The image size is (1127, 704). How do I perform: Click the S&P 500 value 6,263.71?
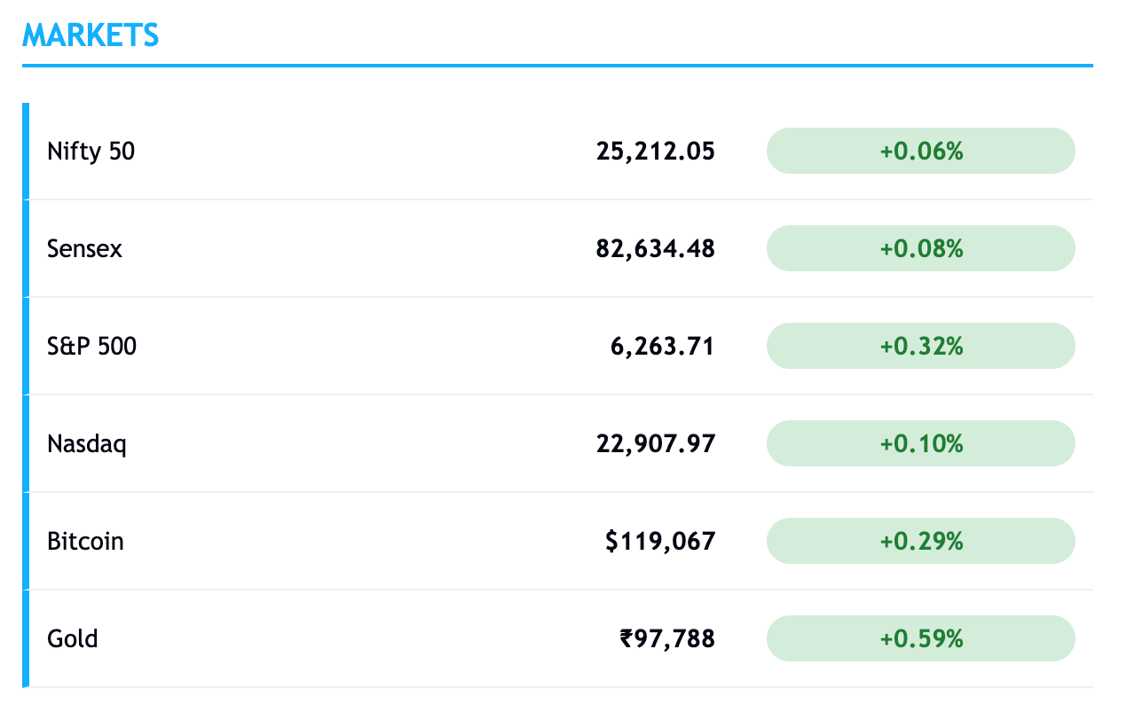tap(662, 347)
